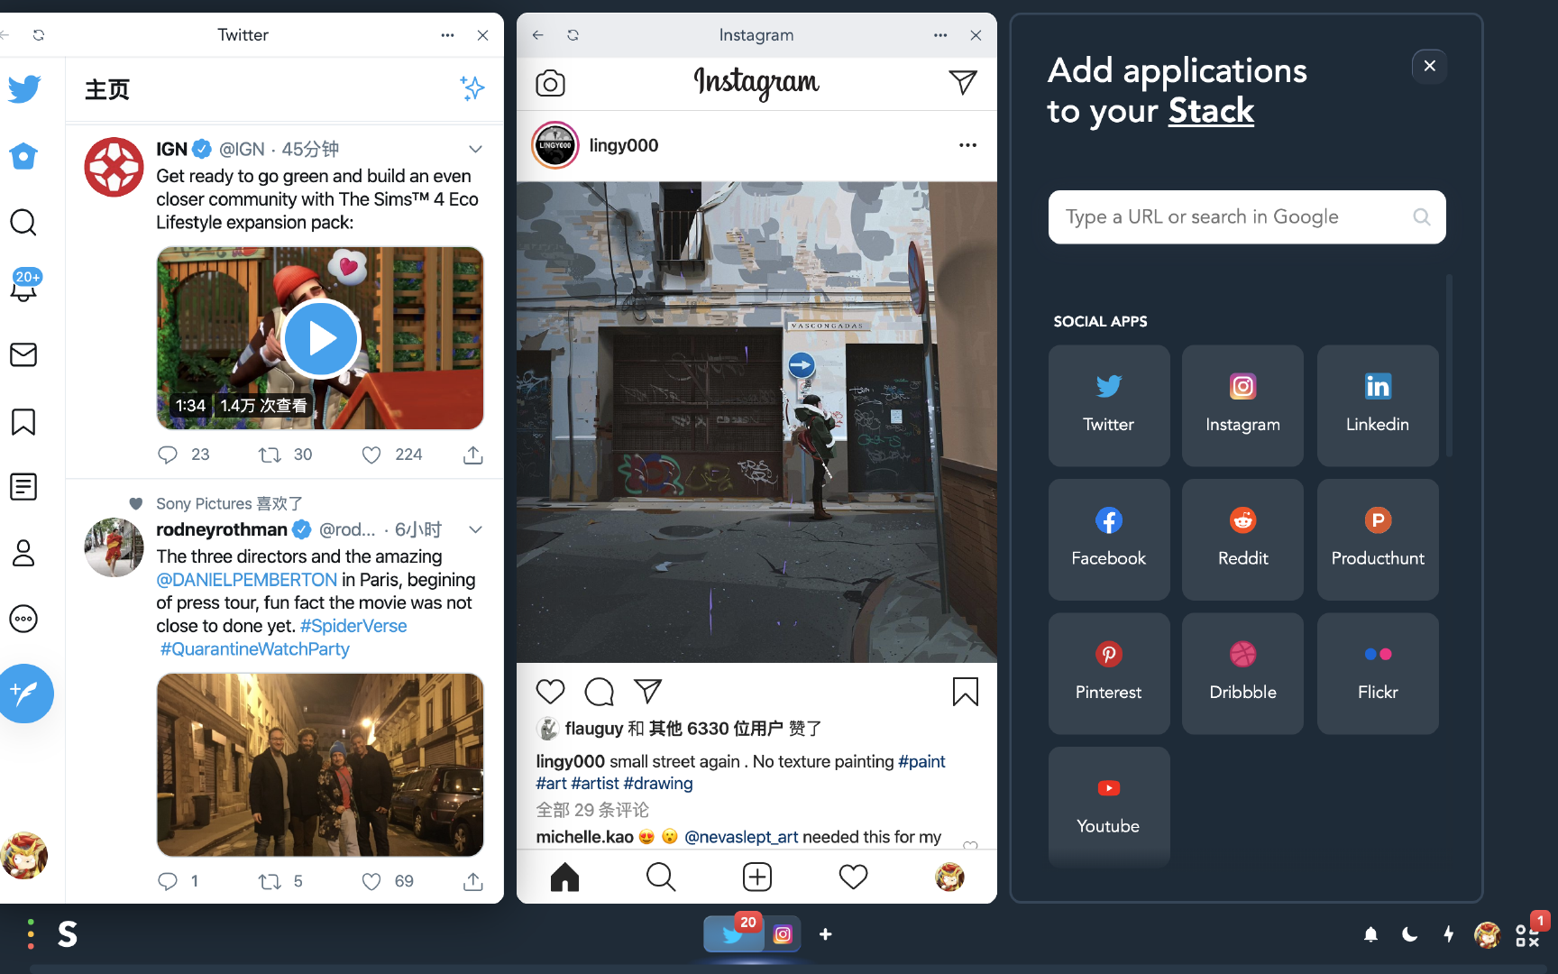The height and width of the screenshot is (974, 1558).
Task: Open Twitter notifications bell with 20+ badge
Action: (24, 286)
